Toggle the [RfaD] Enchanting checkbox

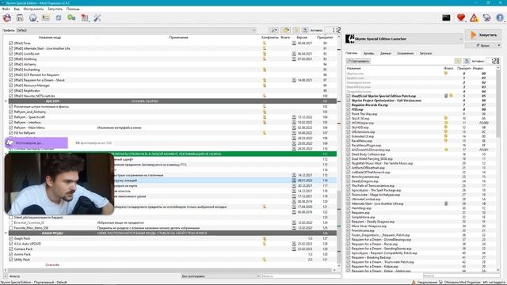[11, 70]
